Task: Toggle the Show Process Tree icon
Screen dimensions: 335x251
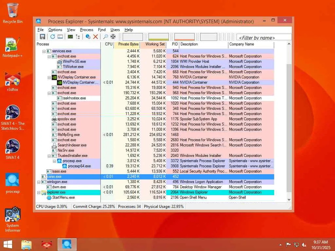Action: point(78,37)
